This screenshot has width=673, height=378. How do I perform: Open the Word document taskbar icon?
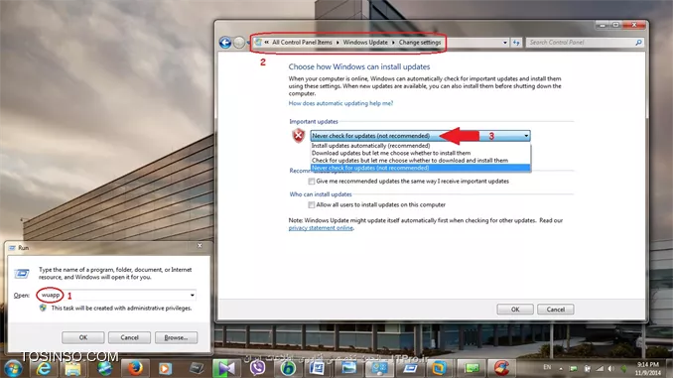318,368
